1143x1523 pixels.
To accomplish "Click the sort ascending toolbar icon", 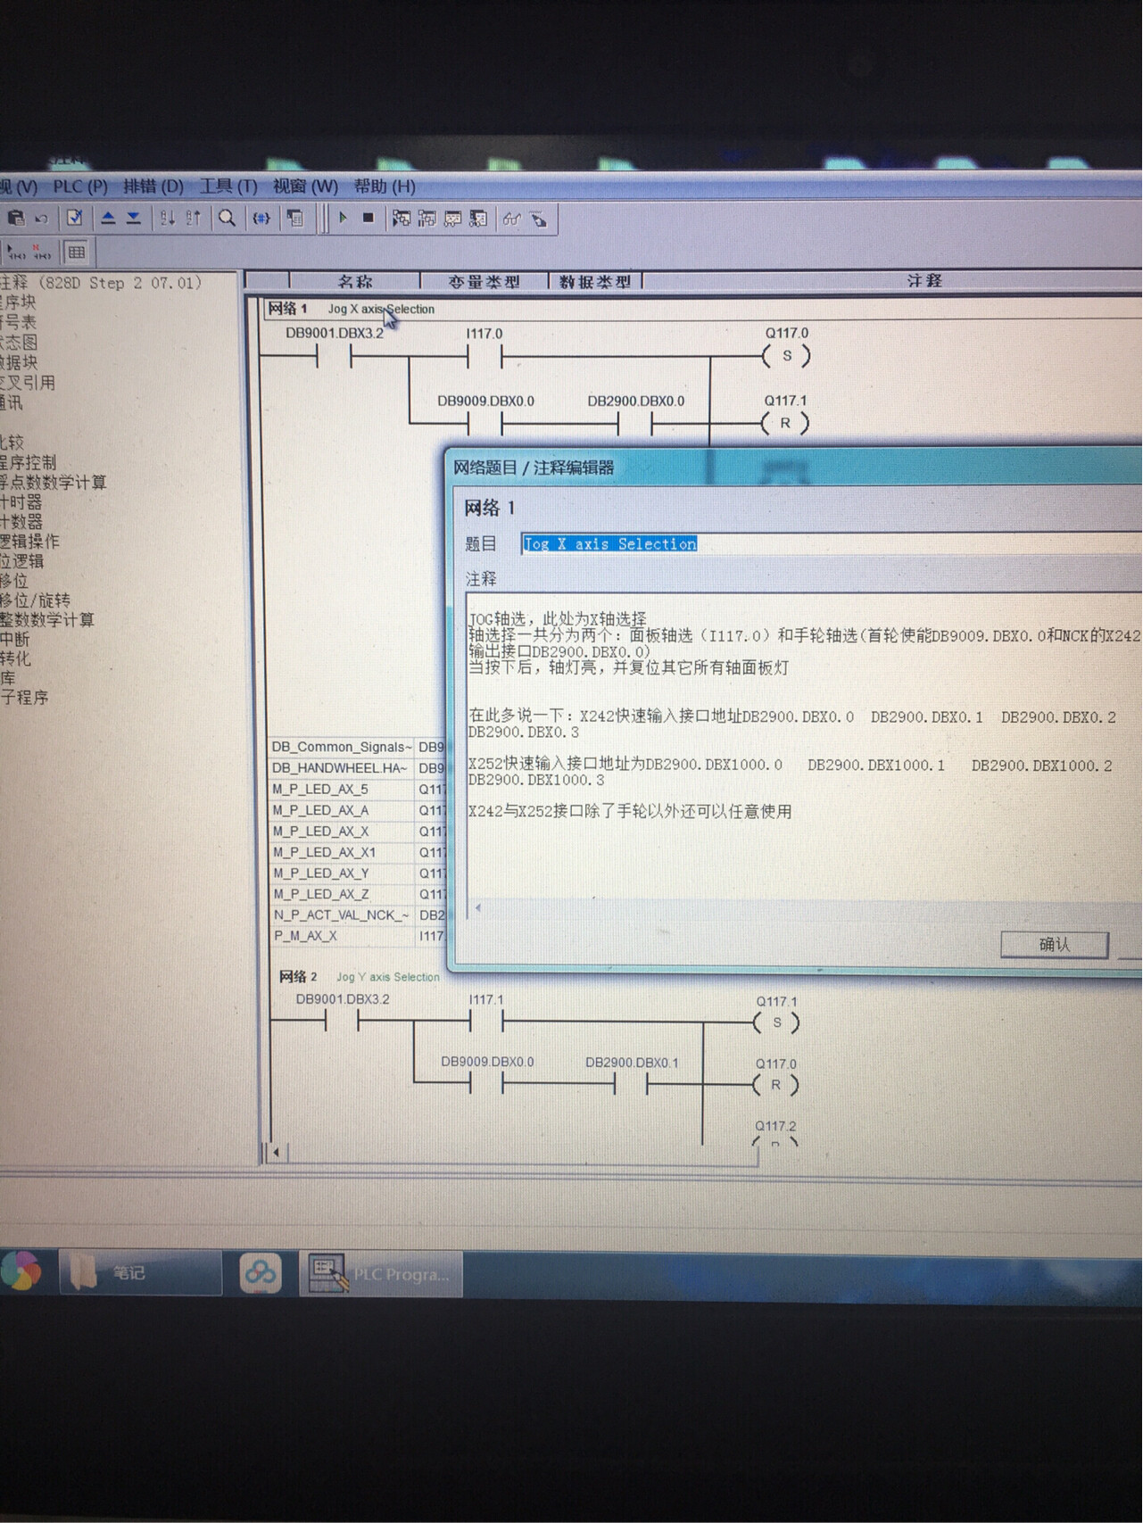I will point(167,218).
